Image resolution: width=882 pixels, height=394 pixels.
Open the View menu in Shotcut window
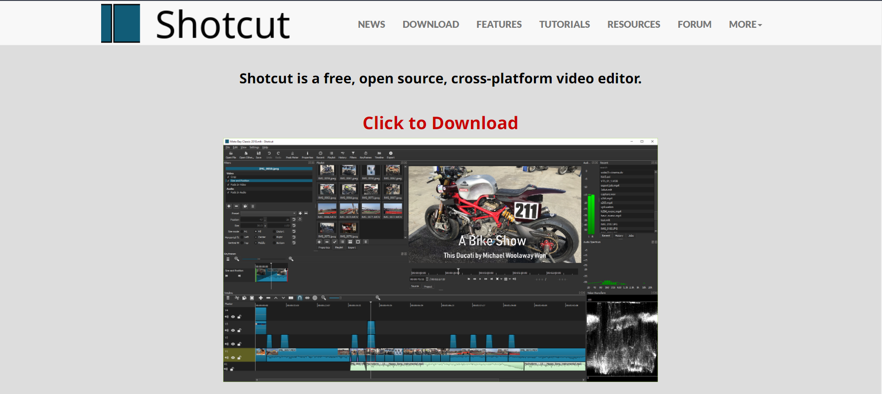[244, 147]
